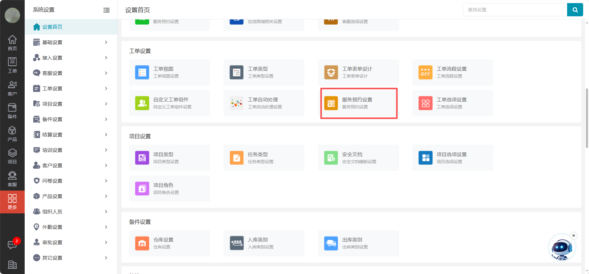Open the 工单自动处理 icon
The image size is (589, 274).
[237, 103]
